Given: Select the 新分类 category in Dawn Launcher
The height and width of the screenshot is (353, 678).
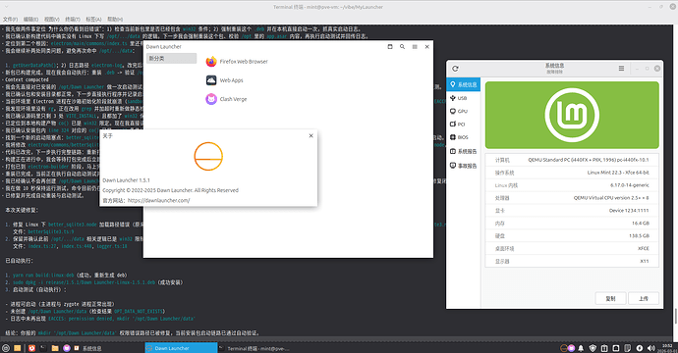Looking at the screenshot, I should point(171,58).
